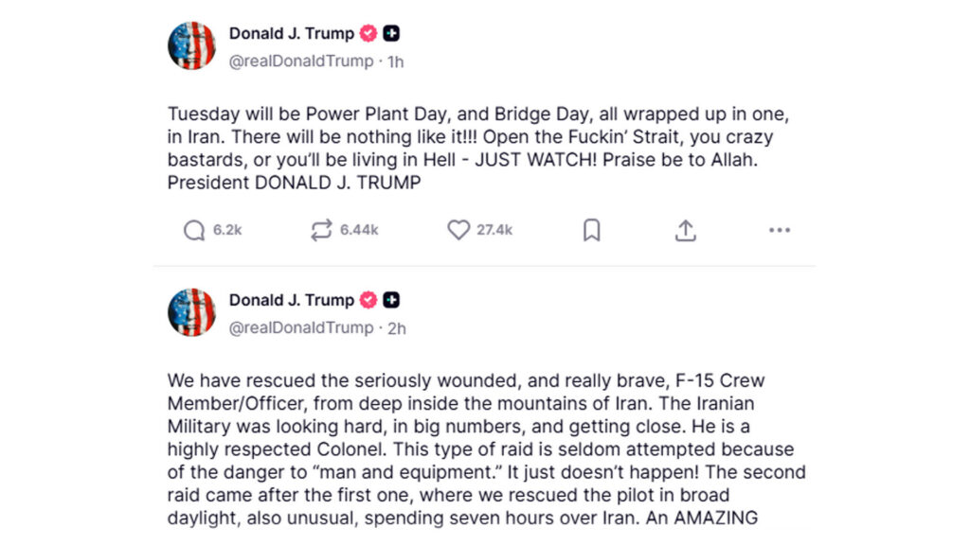Click the Donald J. Trump name on first post
Viewport: 970px width, 545px height.
(x=291, y=34)
